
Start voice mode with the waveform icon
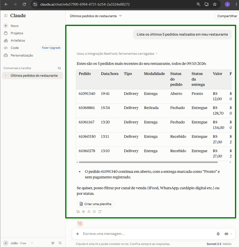coord(226,234)
